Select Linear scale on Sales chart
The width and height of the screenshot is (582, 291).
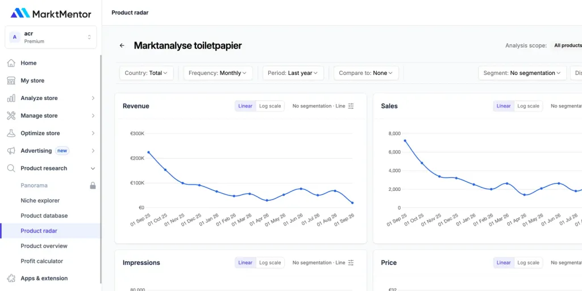click(x=504, y=106)
